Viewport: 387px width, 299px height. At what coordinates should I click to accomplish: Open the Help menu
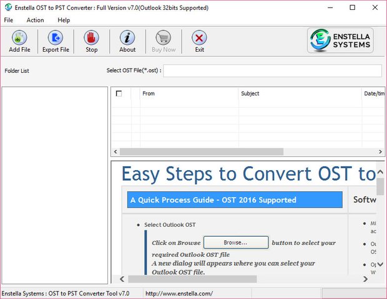tap(64, 20)
